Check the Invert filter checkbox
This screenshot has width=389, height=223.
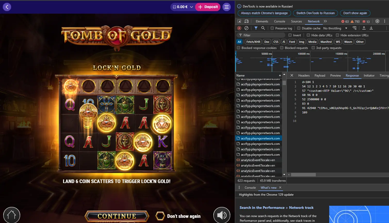pyautogui.click(x=290, y=35)
